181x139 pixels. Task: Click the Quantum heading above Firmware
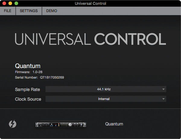28,66
